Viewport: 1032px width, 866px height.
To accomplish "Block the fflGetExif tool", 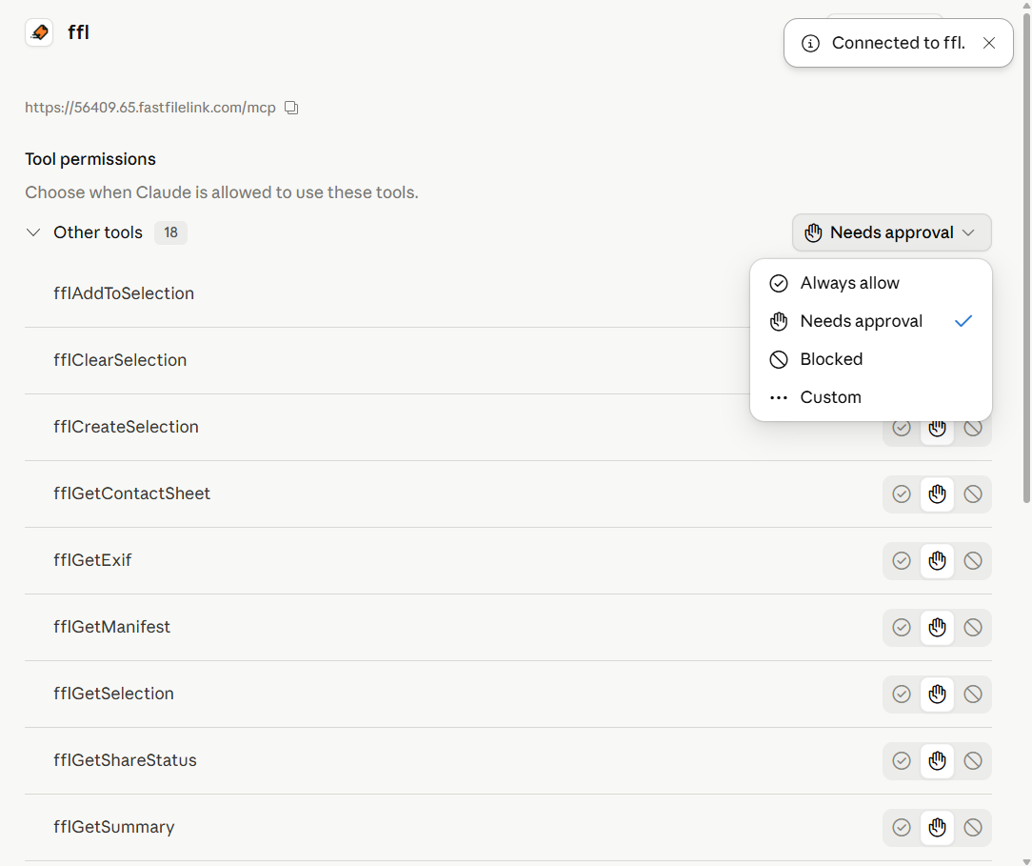I will point(973,560).
